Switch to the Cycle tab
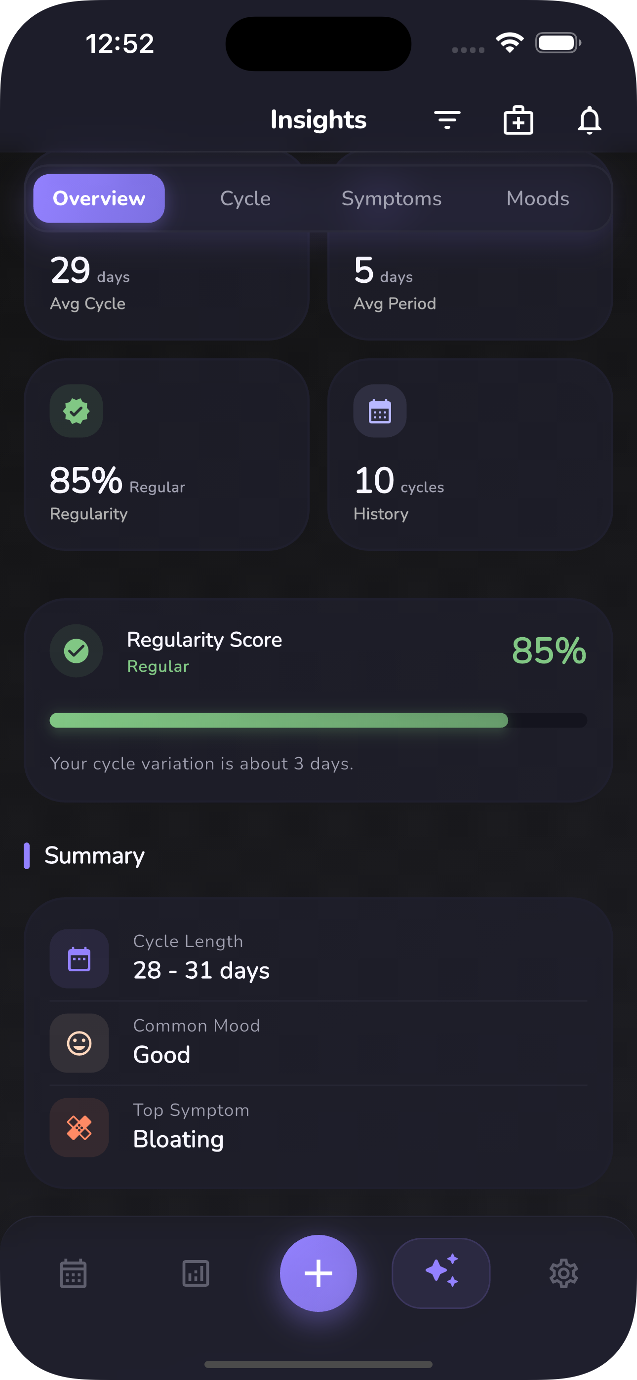 pos(245,199)
